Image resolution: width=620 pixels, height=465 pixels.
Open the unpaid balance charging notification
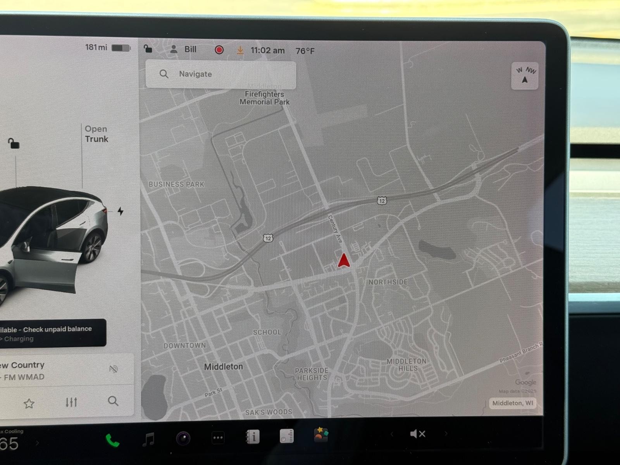coord(52,333)
